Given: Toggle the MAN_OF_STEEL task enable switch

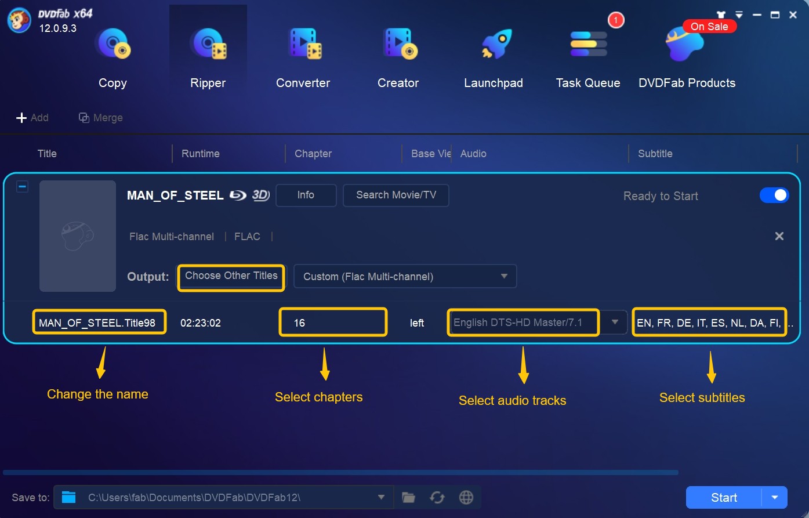Looking at the screenshot, I should [x=774, y=195].
